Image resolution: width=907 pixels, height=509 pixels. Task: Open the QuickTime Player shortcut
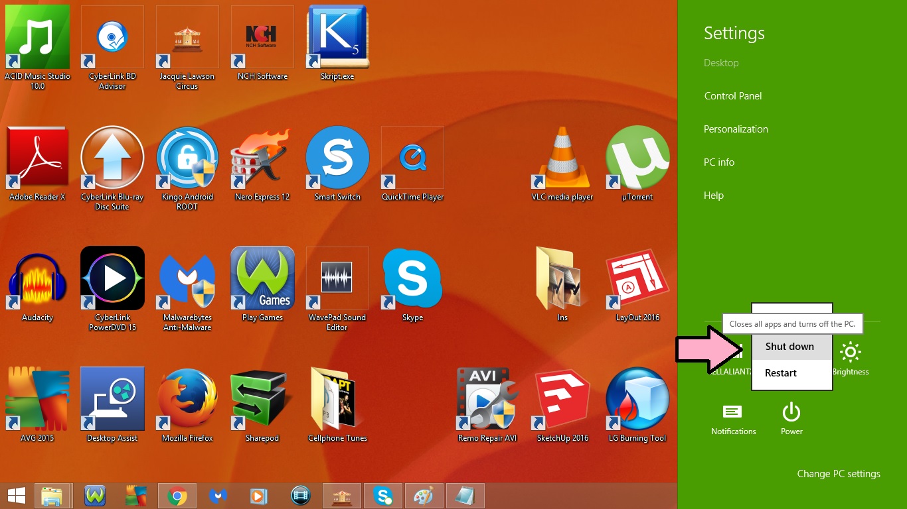[412, 164]
